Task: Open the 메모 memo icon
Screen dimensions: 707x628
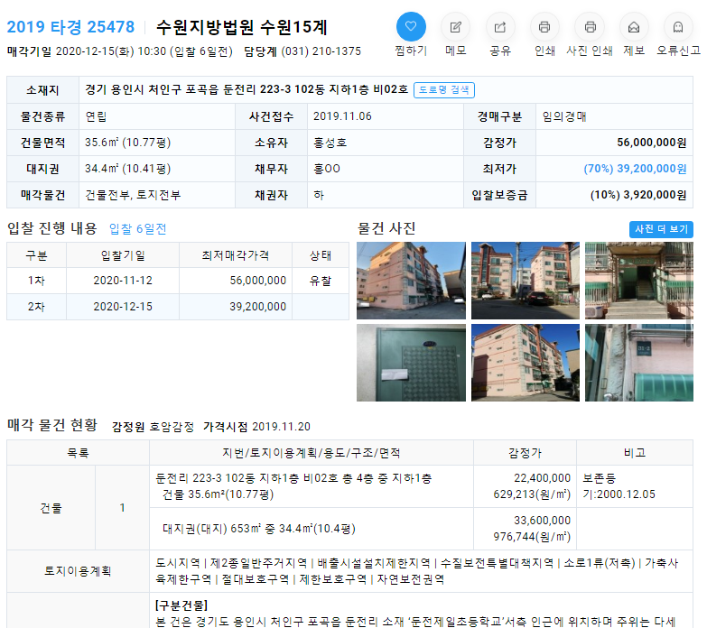Action: click(x=455, y=27)
